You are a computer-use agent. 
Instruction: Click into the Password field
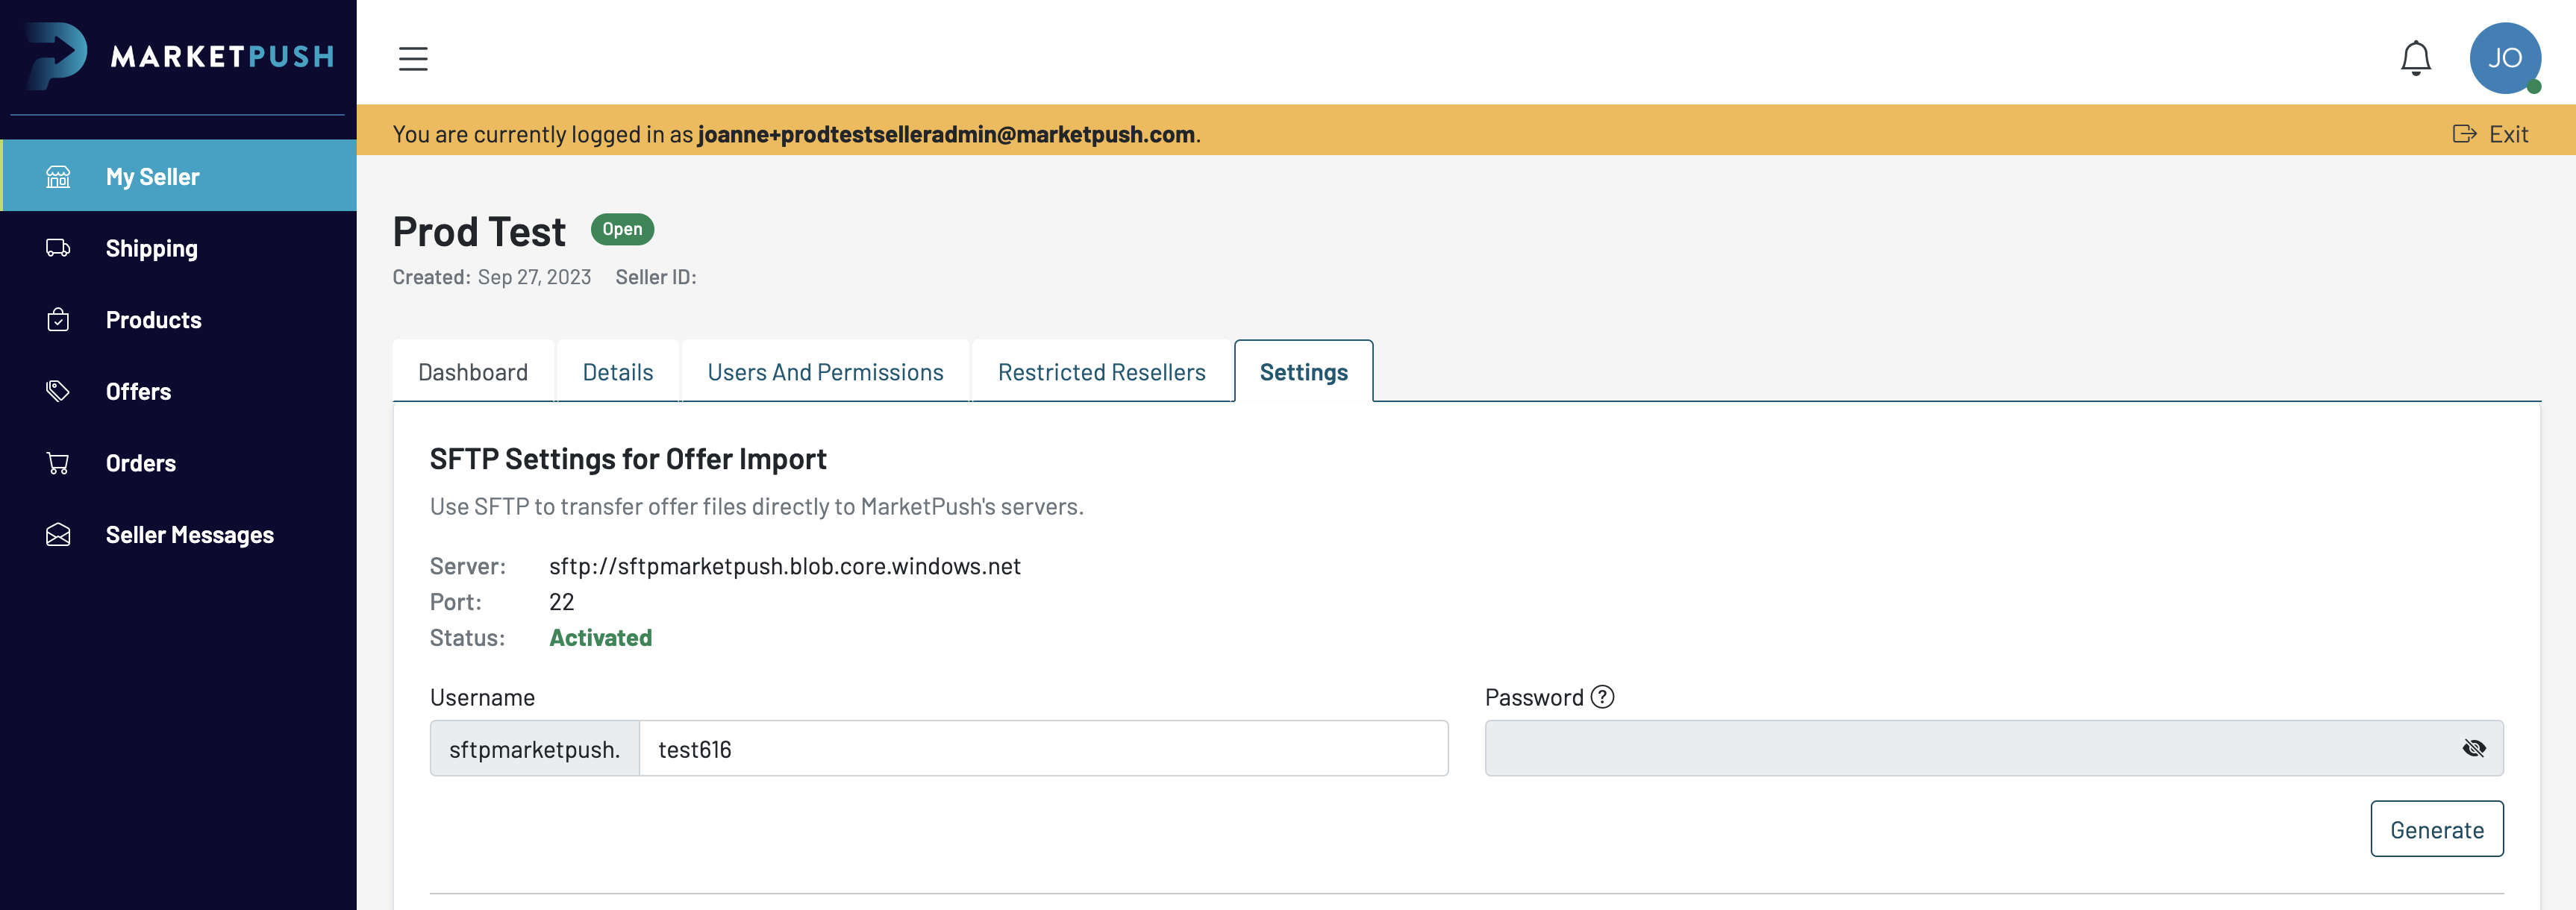click(1960, 749)
